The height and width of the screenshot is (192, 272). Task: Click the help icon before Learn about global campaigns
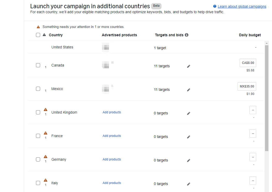pyautogui.click(x=215, y=6)
